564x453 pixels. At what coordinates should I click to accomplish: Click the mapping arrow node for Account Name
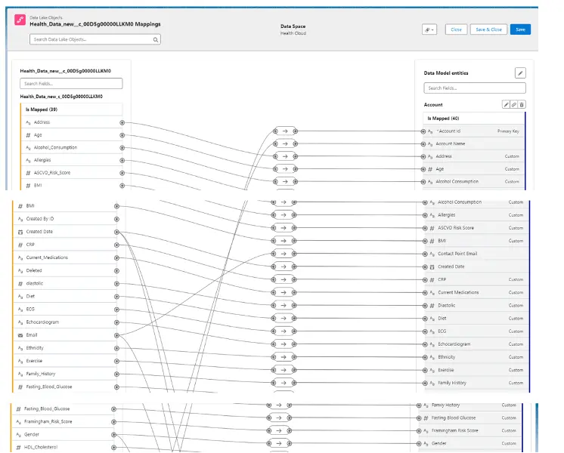285,143
